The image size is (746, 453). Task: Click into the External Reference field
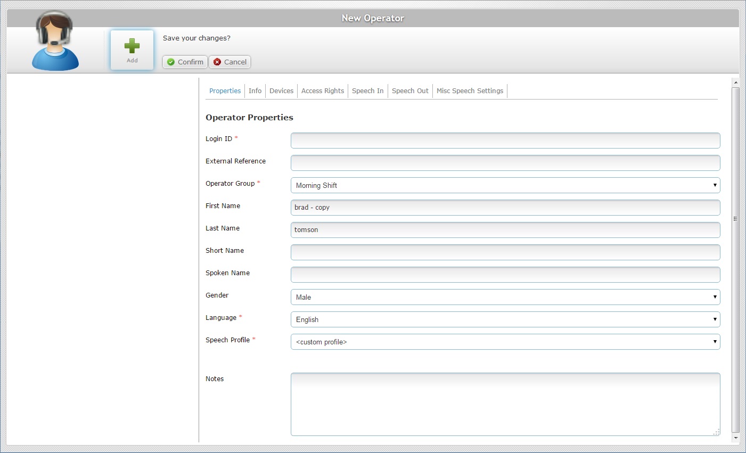coord(505,163)
